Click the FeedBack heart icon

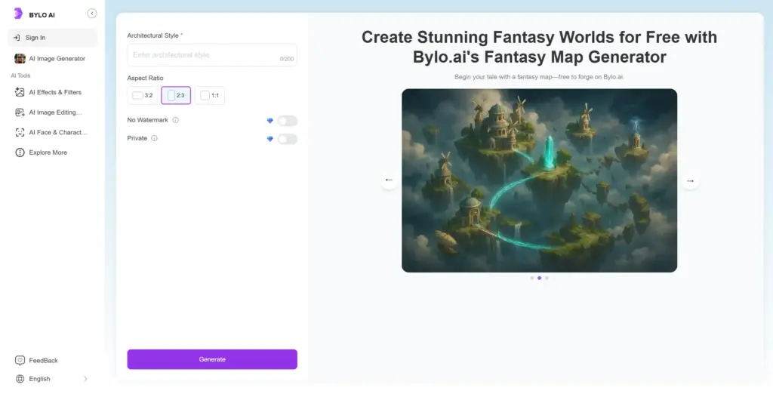coord(20,361)
